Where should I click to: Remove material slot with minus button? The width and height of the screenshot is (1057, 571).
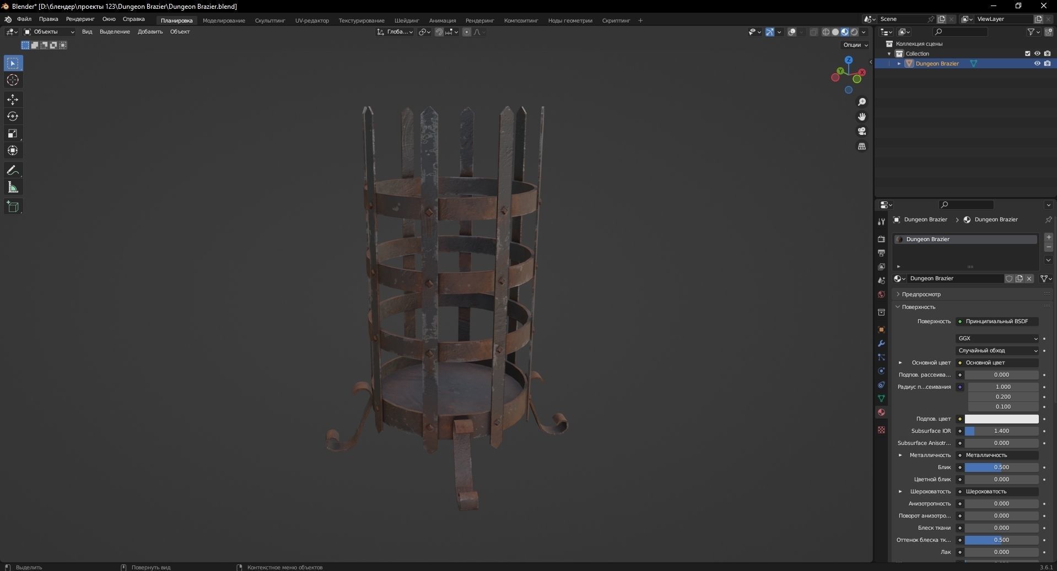click(x=1049, y=247)
